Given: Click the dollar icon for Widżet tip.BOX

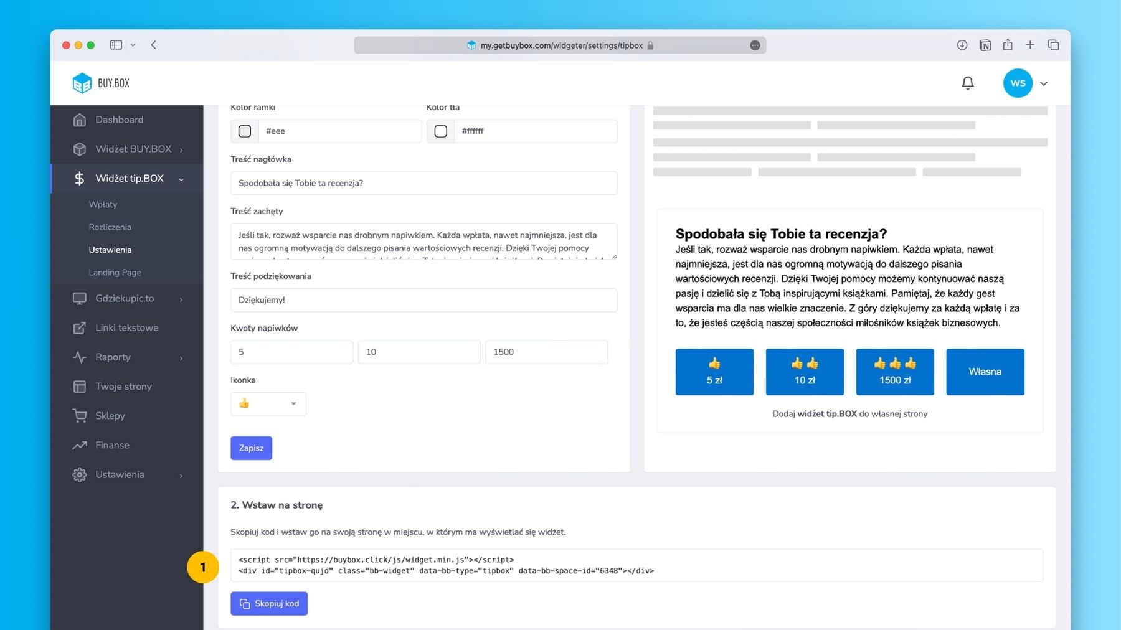Looking at the screenshot, I should [80, 179].
